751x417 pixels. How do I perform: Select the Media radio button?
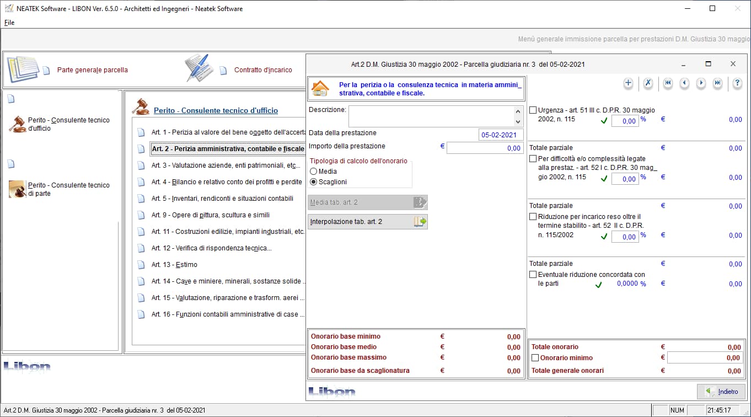pos(314,172)
